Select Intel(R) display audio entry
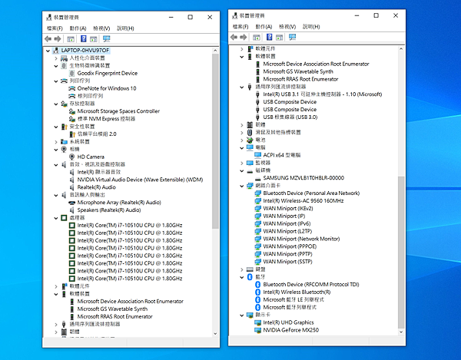 pos(99,172)
